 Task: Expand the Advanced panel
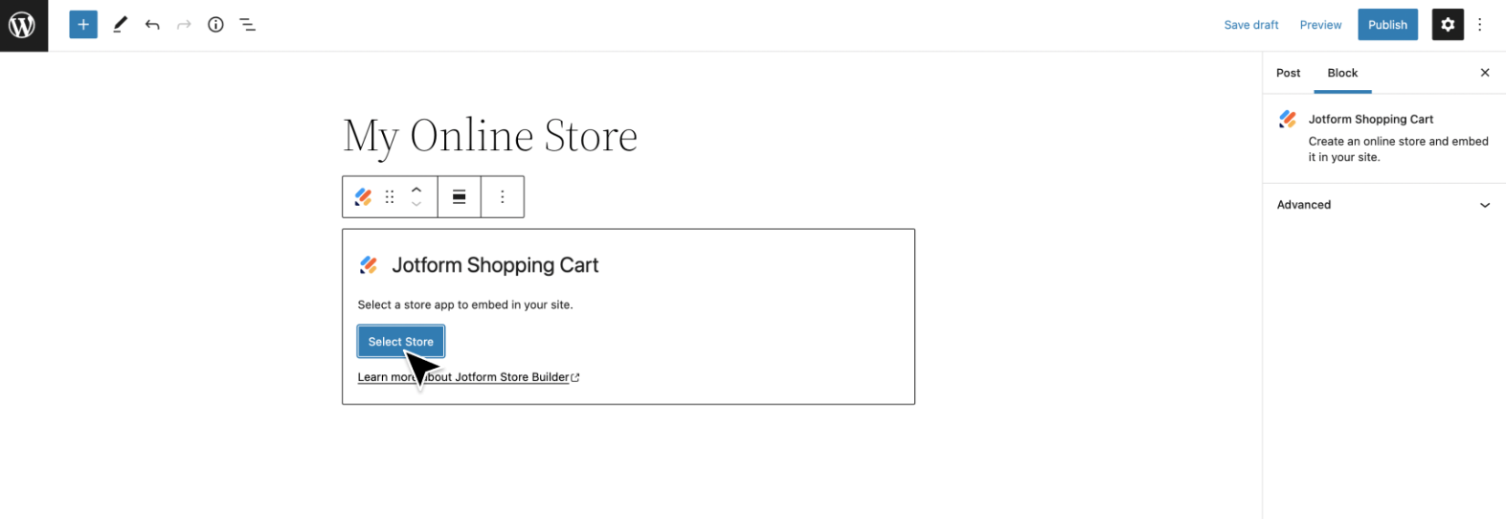(x=1383, y=205)
